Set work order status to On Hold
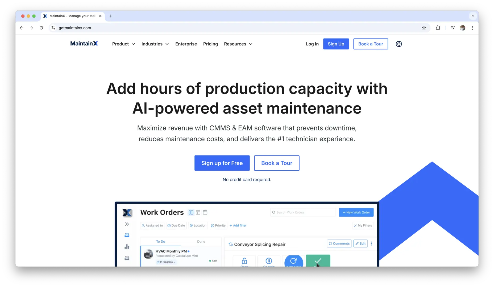 pyautogui.click(x=269, y=261)
